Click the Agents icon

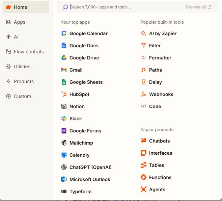point(143,190)
